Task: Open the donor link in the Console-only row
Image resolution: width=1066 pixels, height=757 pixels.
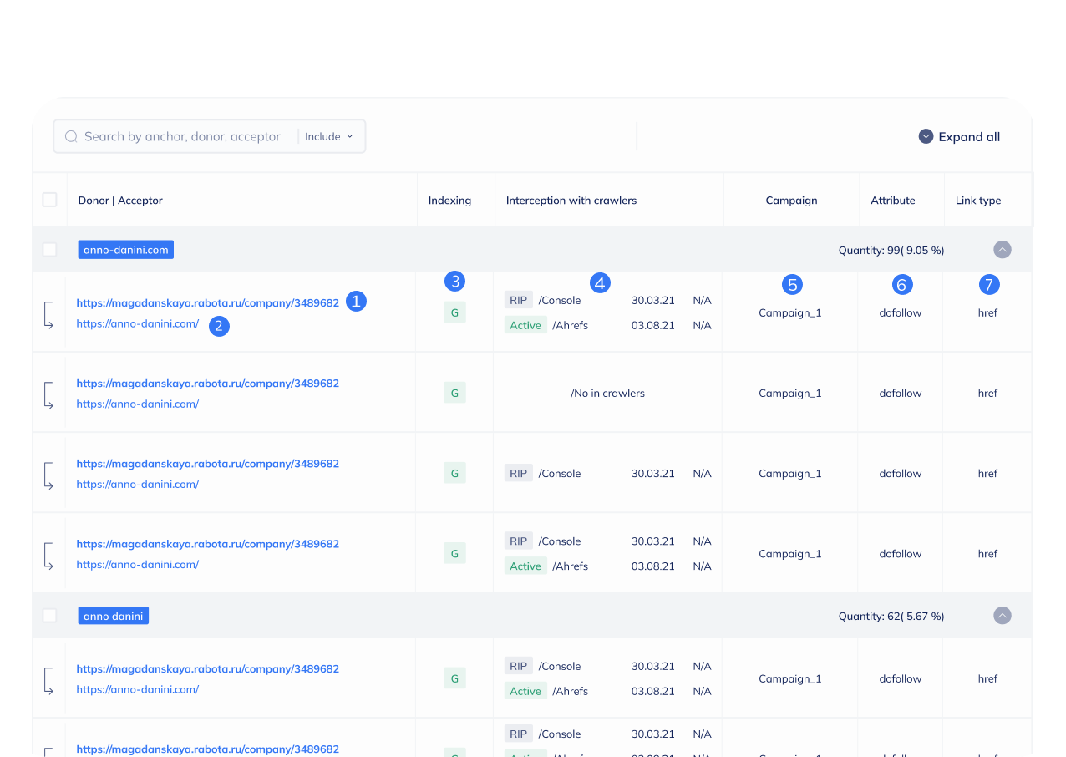Action: click(x=208, y=464)
